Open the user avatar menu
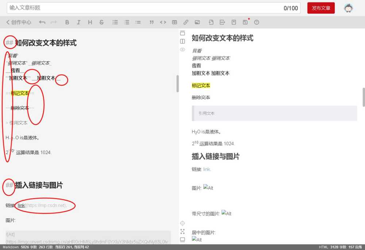 pos(349,8)
